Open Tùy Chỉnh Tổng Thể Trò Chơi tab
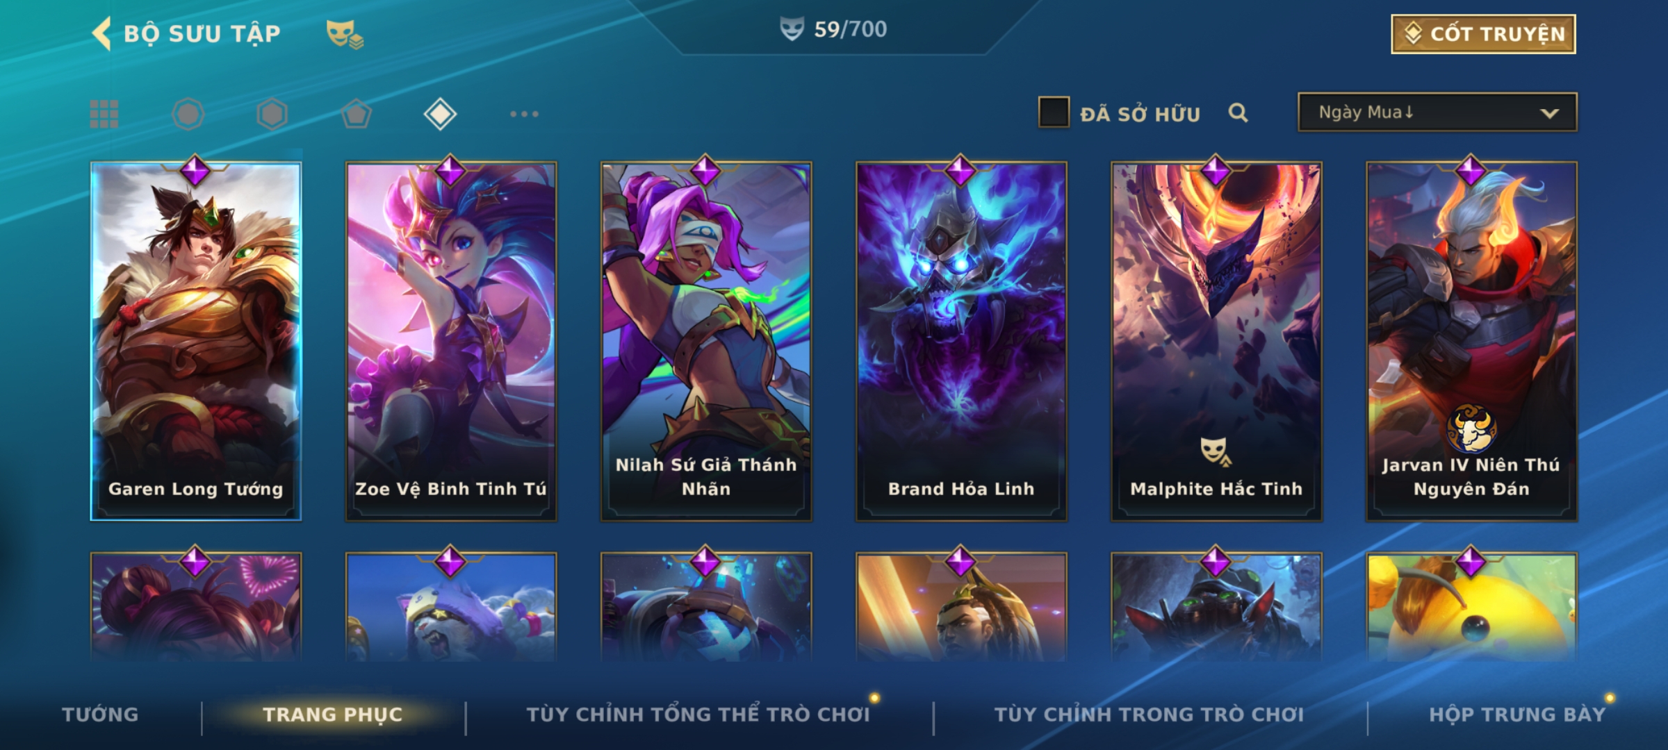Viewport: 1668px width, 750px height. [698, 715]
